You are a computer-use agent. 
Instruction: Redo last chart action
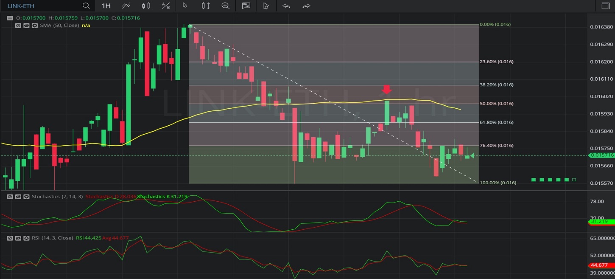(306, 6)
